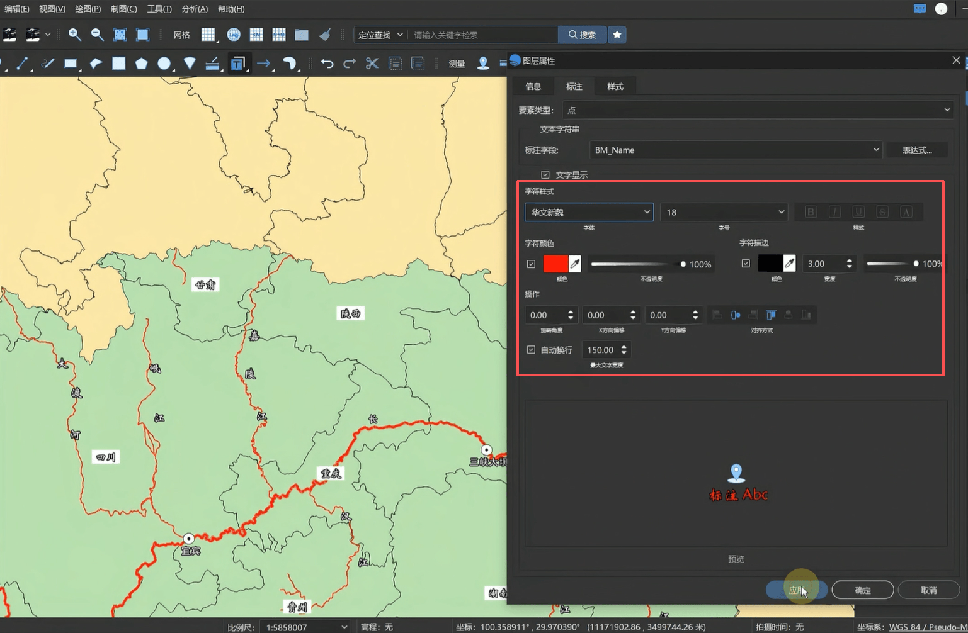968x633 pixels.
Task: Toggle the 自动换行 checkbox
Action: coord(532,349)
